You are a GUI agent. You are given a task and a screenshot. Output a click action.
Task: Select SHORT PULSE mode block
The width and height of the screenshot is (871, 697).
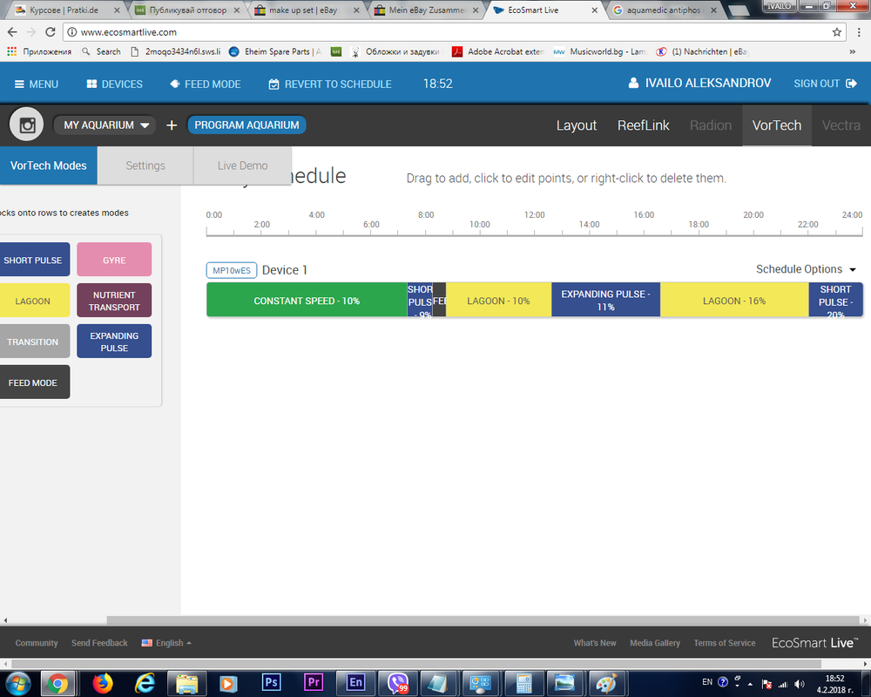tap(35, 260)
